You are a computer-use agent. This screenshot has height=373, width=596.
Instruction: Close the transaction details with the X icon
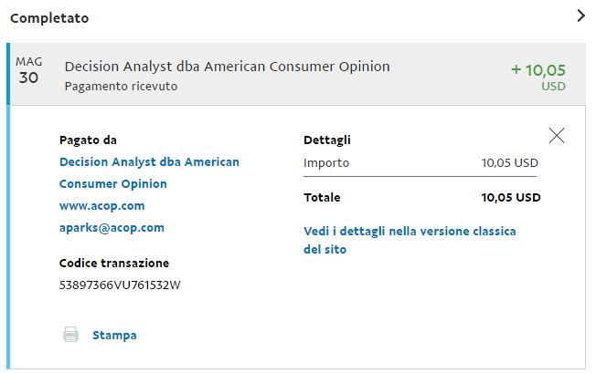(x=557, y=135)
